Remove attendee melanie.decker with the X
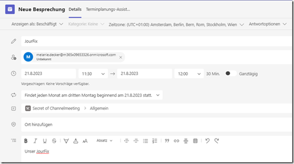The height and width of the screenshot is (164, 294). pyautogui.click(x=121, y=57)
